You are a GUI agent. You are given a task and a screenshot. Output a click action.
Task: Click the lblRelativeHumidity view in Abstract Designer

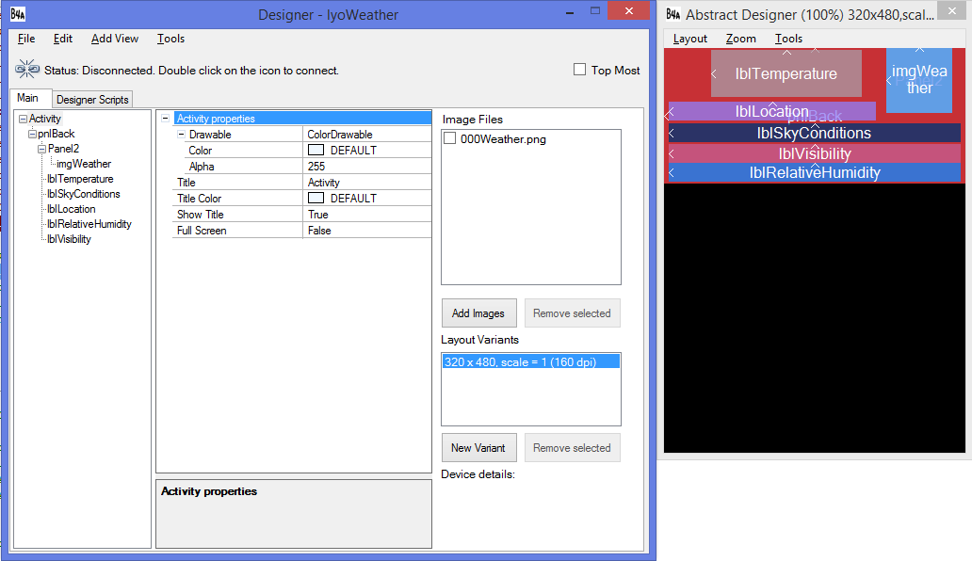click(814, 172)
